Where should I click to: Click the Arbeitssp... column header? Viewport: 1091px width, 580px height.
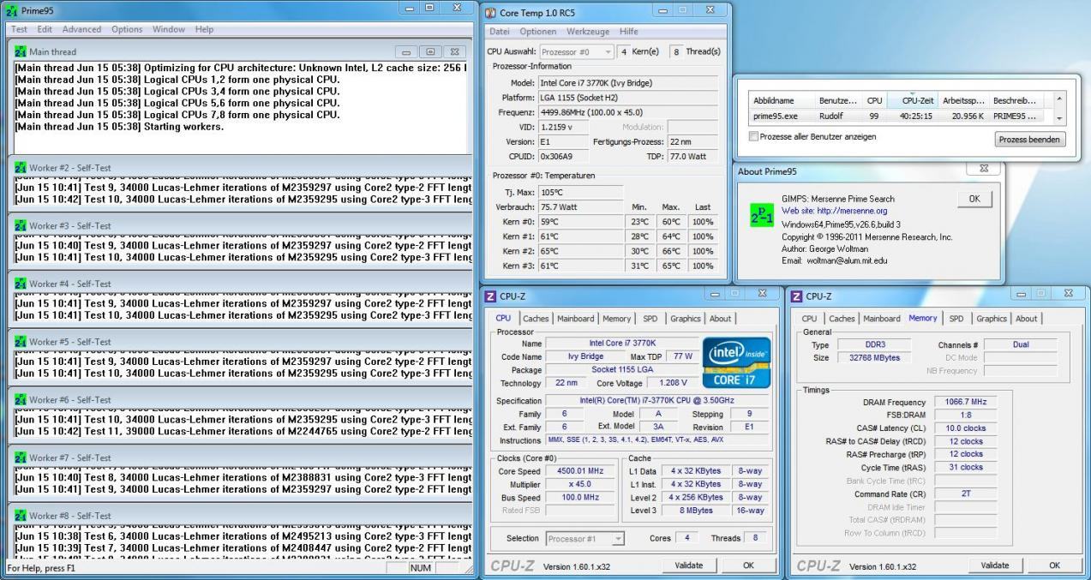962,100
